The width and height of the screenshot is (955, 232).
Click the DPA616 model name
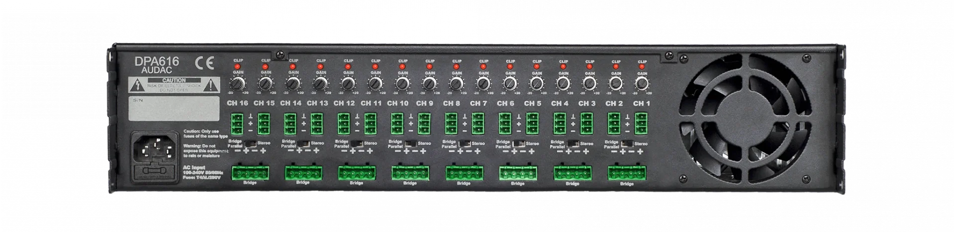157,62
